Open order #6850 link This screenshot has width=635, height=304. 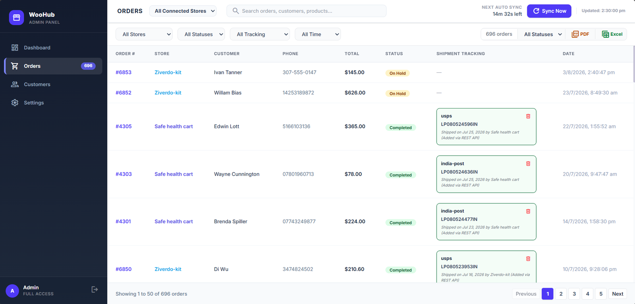click(x=123, y=269)
